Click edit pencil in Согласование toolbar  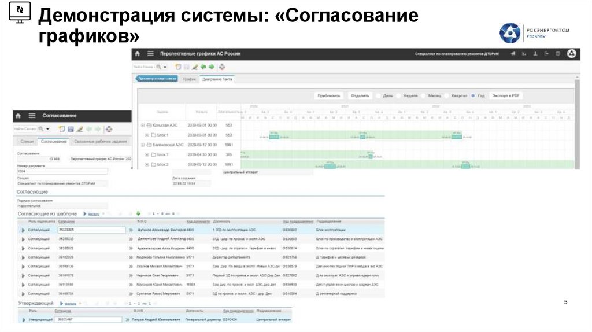(x=80, y=129)
